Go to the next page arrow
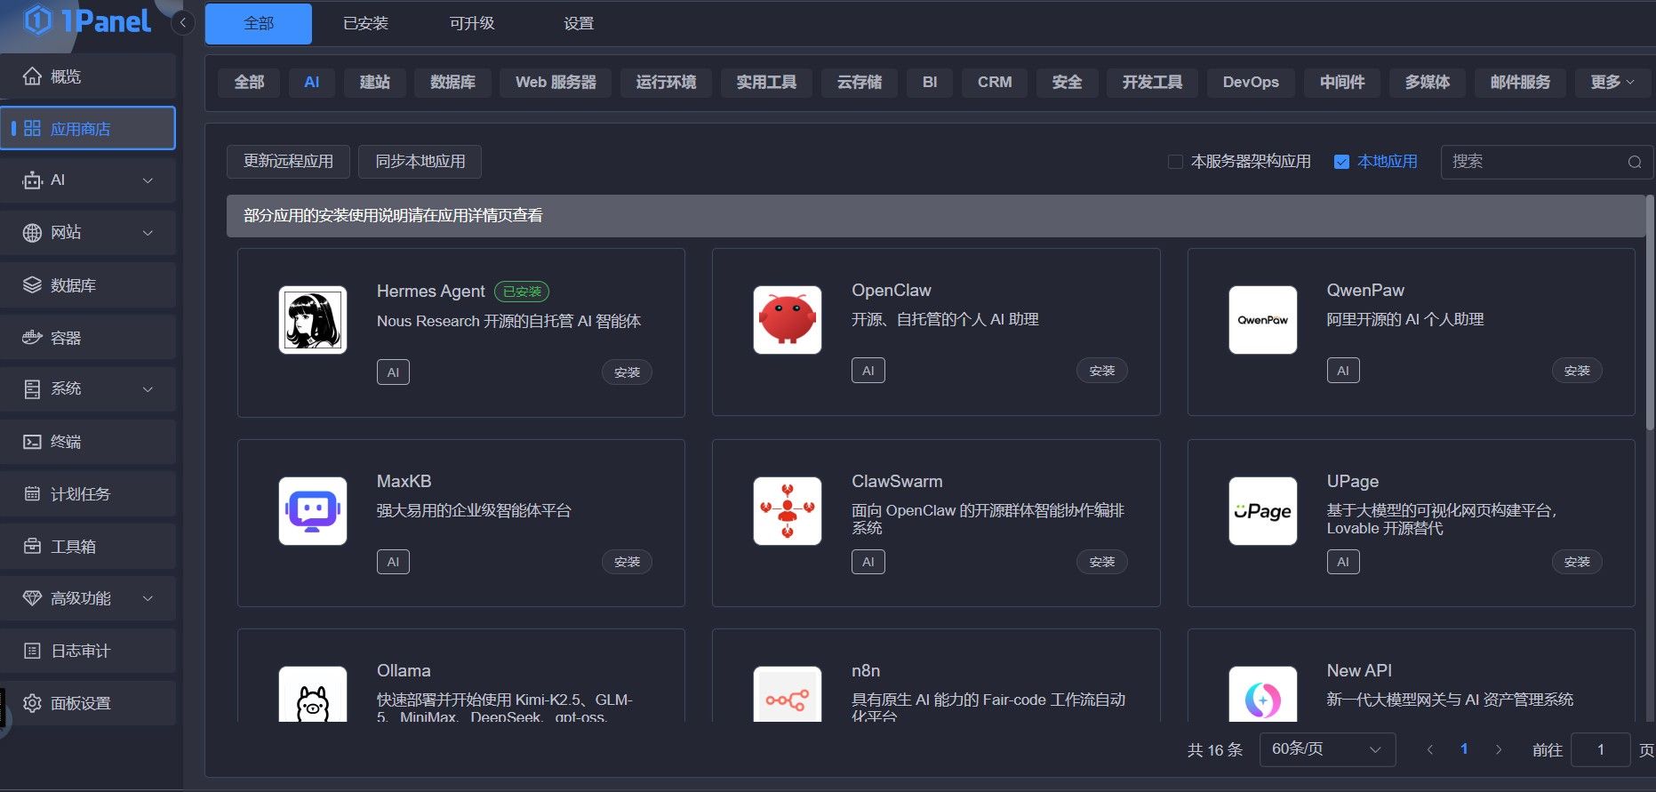The width and height of the screenshot is (1656, 792). 1499,749
